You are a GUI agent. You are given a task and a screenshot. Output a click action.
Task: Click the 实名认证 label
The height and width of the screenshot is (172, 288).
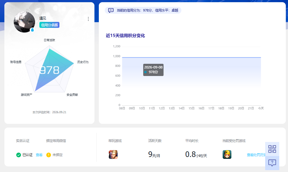point(23,141)
